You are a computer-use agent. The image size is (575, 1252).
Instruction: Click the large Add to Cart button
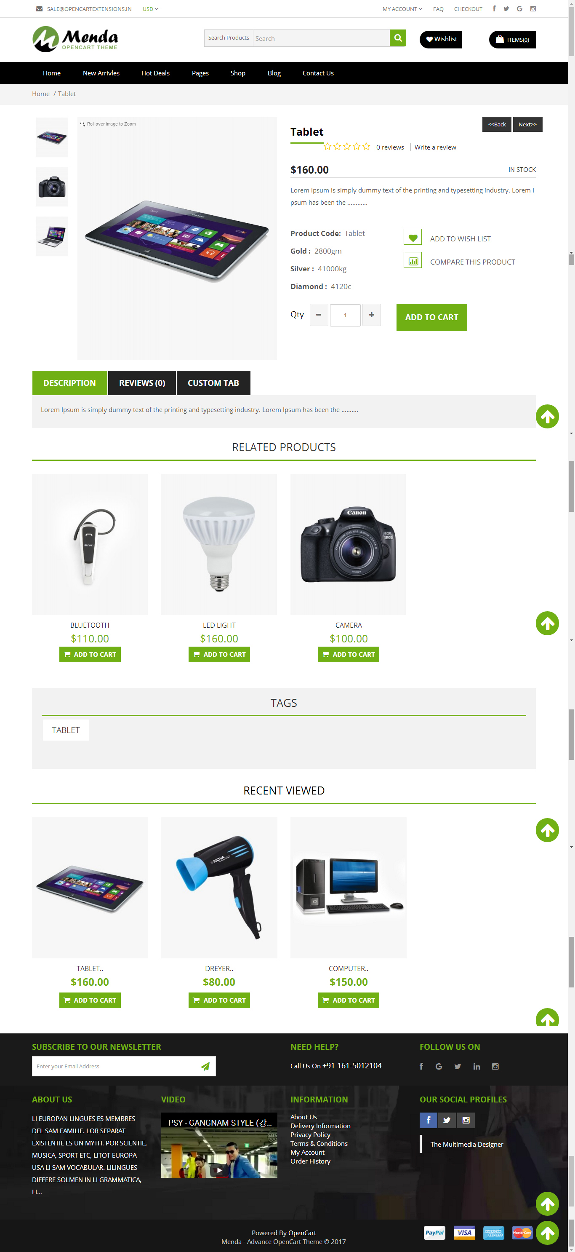click(431, 317)
